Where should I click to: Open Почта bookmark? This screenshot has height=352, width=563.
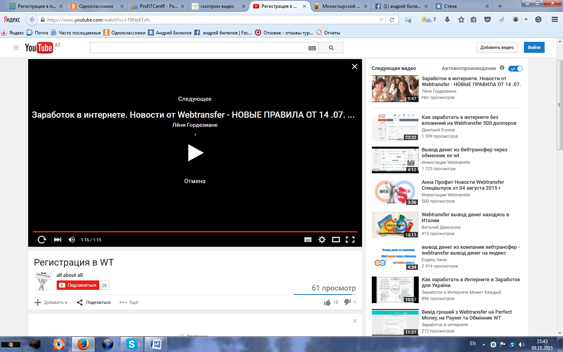click(x=38, y=33)
